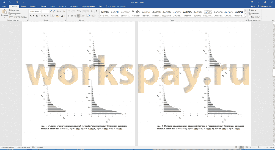The image size is (275, 150).
Task: Open the borders dropdown
Action: [x=96, y=16]
